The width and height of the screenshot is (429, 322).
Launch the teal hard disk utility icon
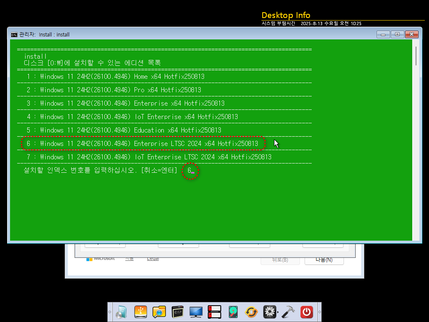(x=233, y=312)
